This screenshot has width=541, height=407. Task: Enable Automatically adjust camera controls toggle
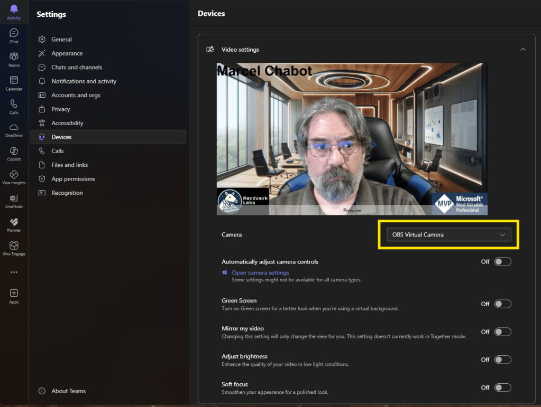pyautogui.click(x=502, y=262)
